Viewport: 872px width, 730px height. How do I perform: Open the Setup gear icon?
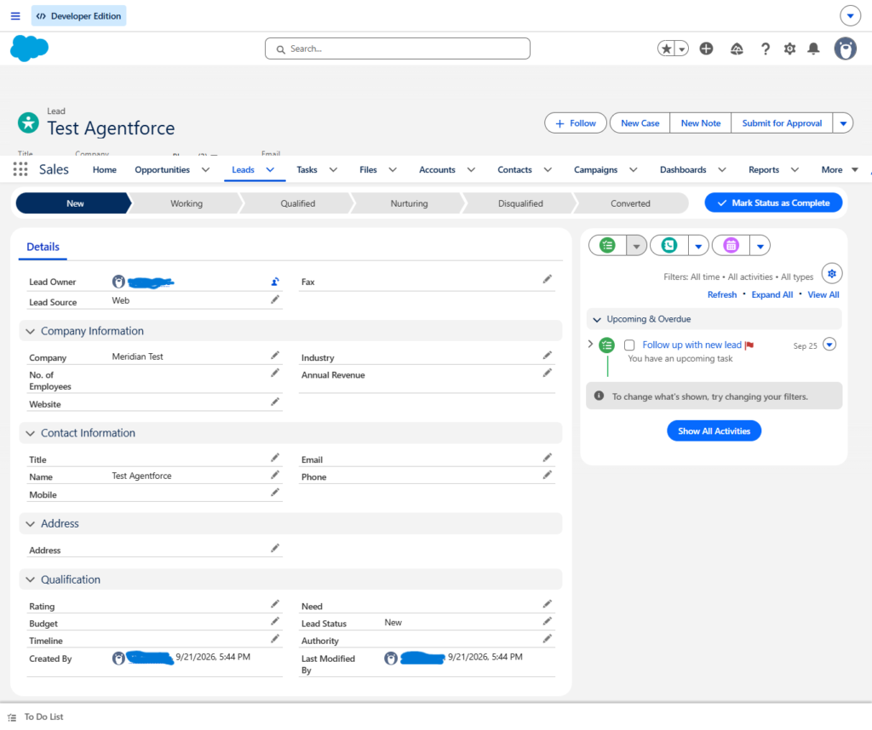pyautogui.click(x=789, y=48)
